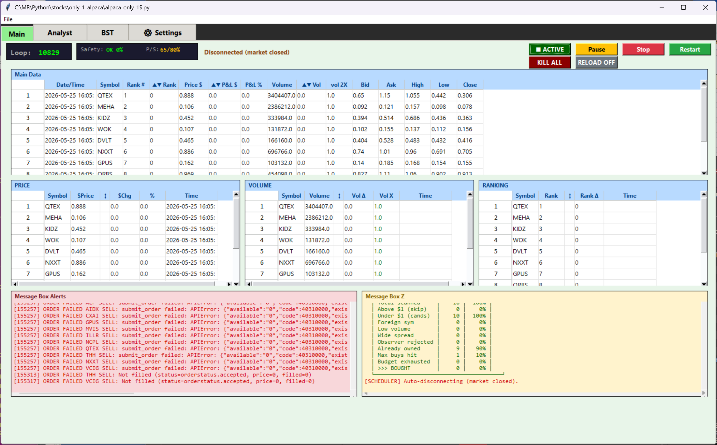Click PRICE panel scroll down arrow

point(236,284)
